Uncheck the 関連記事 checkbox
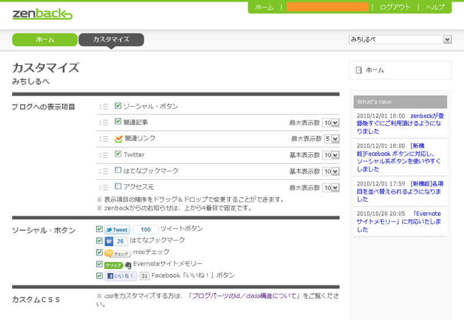Screen dimensions: 464x320 click(118, 121)
